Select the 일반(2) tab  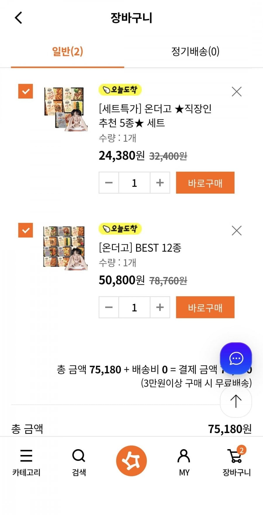coord(68,51)
